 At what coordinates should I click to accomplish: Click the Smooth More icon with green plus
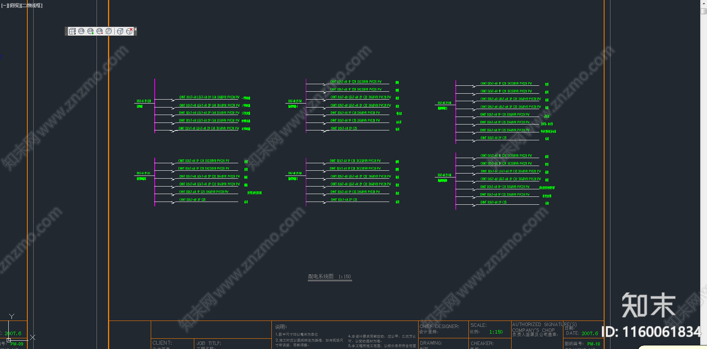91,31
